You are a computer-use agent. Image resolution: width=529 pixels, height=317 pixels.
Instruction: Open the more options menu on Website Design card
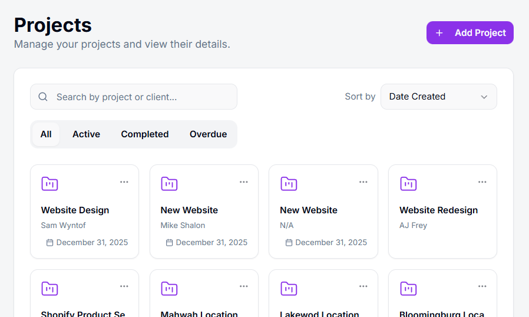(124, 182)
